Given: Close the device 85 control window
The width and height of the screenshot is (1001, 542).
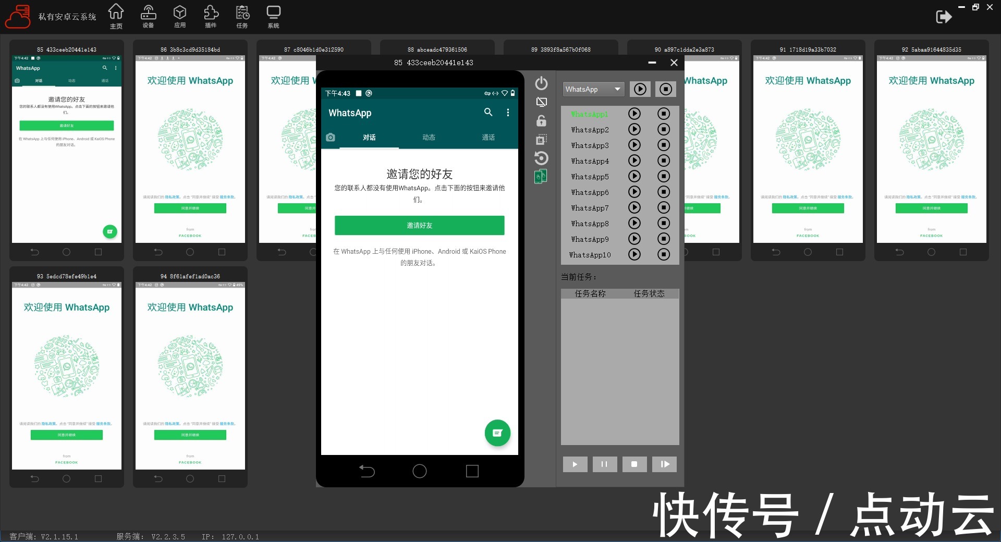Looking at the screenshot, I should (674, 63).
